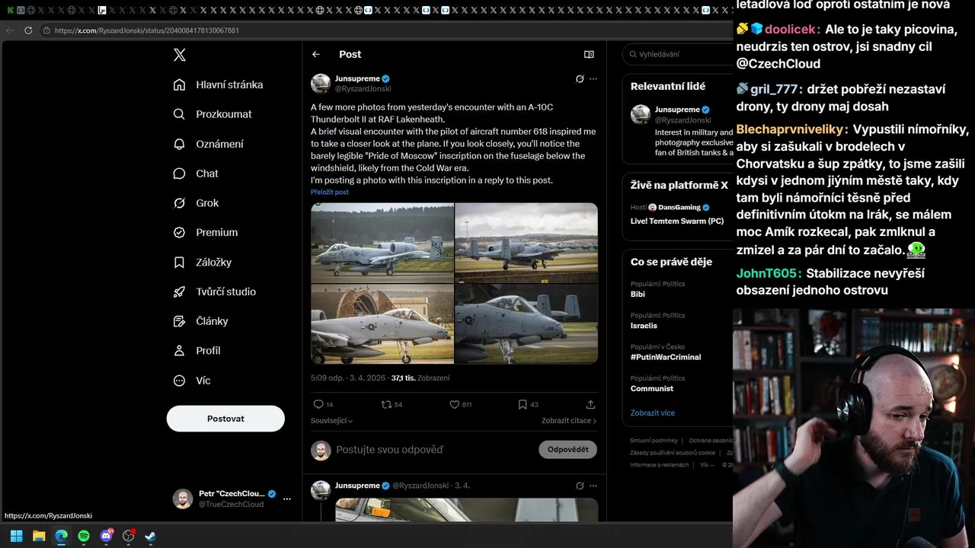Click the Odpovědět button

pos(568,449)
